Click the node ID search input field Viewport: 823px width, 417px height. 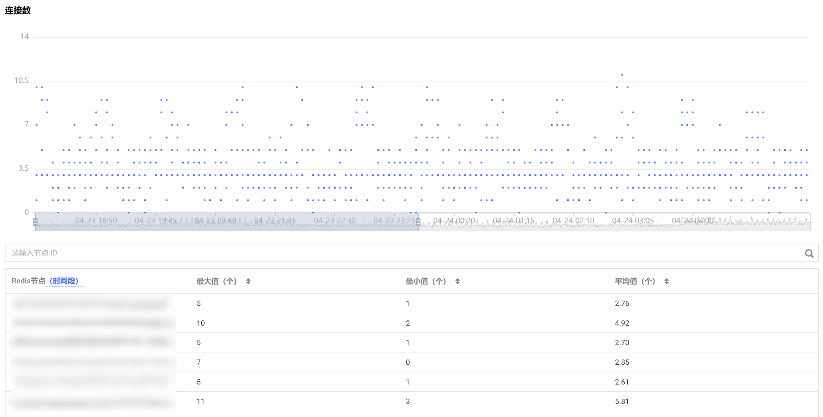coord(371,253)
